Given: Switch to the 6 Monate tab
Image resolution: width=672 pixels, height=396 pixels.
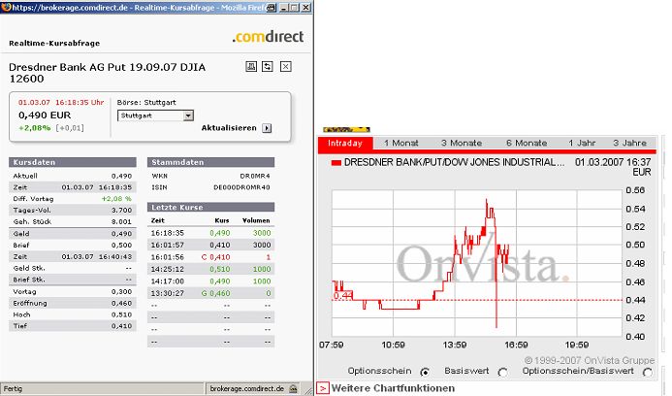Looking at the screenshot, I should click(x=527, y=144).
